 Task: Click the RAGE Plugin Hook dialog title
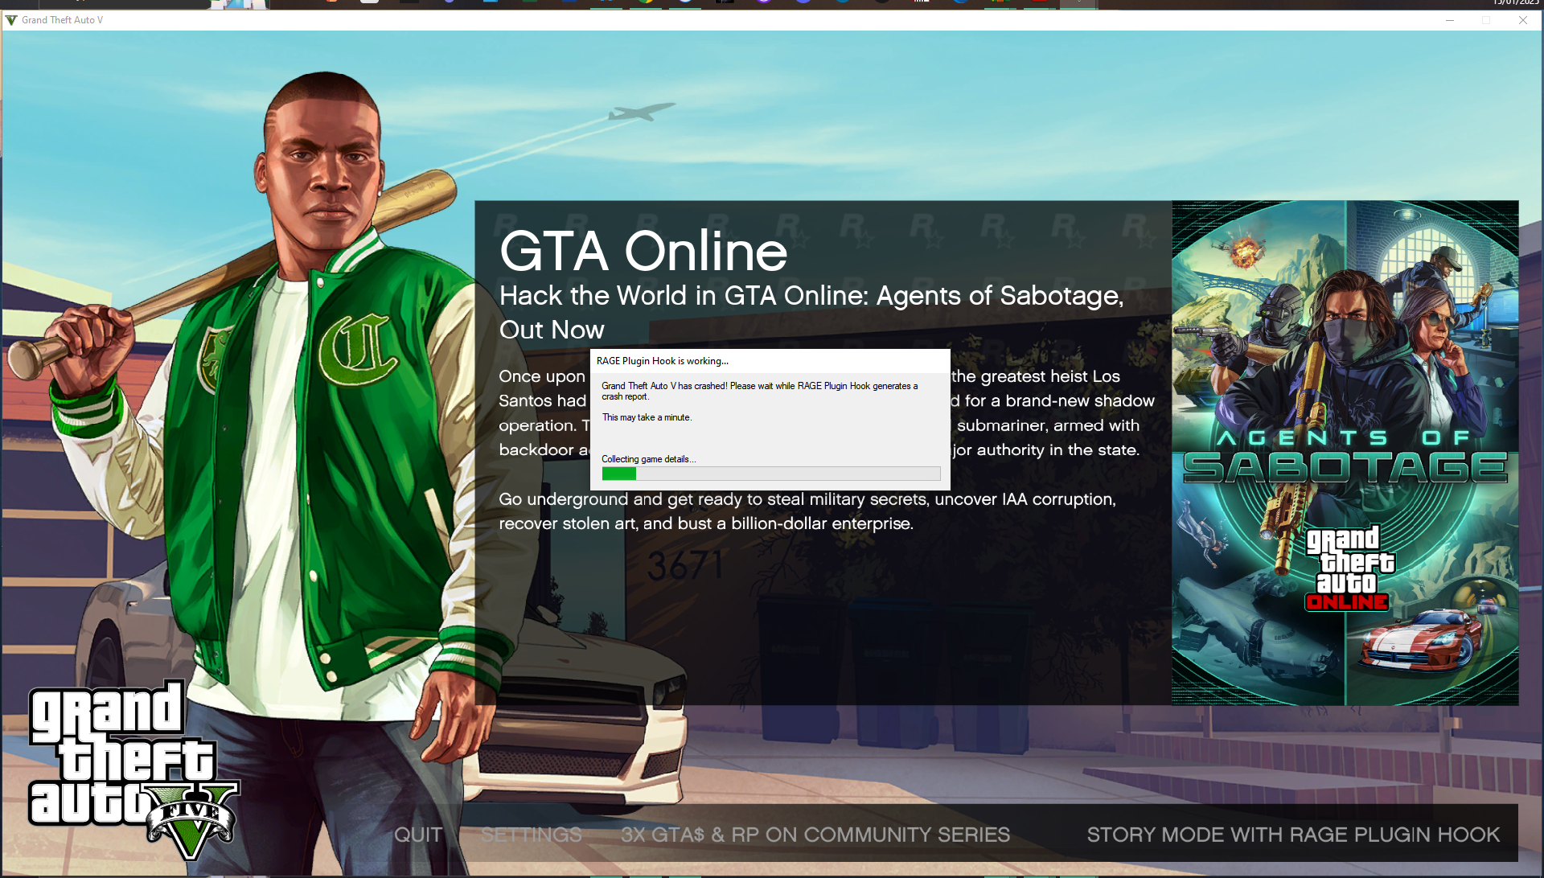coord(662,361)
